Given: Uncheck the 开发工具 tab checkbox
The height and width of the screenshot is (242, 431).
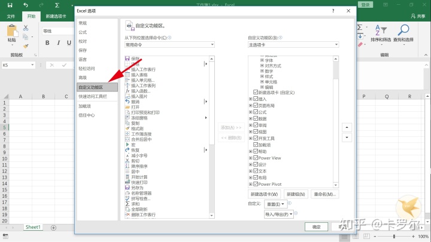Looking at the screenshot, I should (256, 138).
